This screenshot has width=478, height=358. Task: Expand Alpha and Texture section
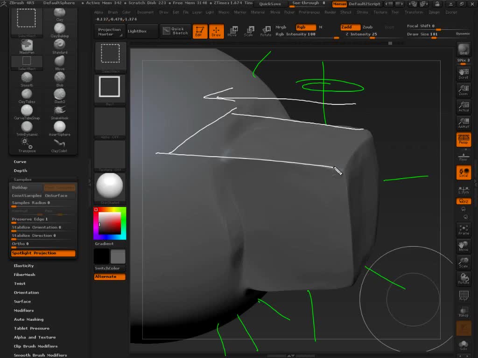[35, 337]
